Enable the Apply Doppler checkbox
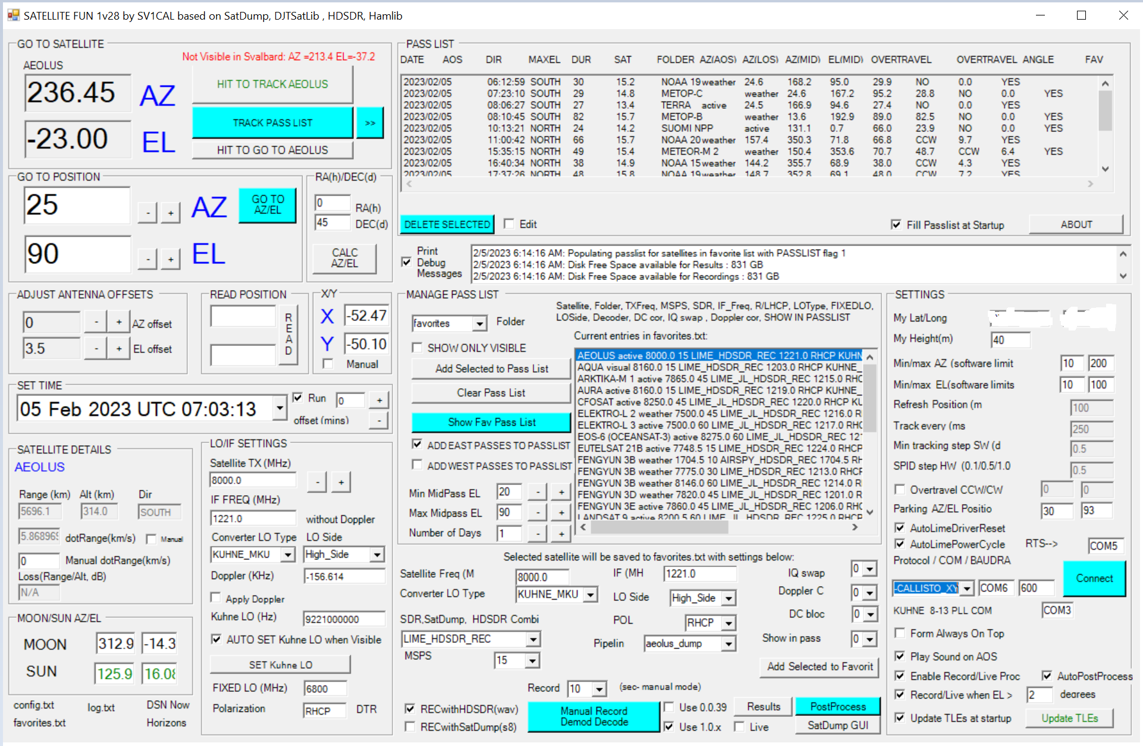Viewport: 1143px width, 746px height. 216,598
